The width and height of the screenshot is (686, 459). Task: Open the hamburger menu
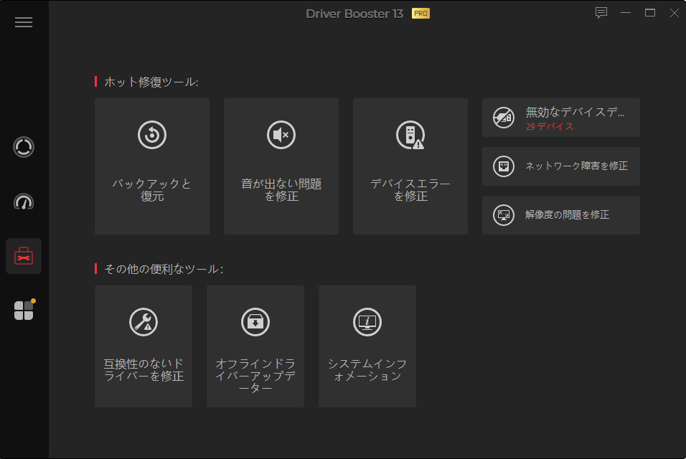(x=24, y=22)
